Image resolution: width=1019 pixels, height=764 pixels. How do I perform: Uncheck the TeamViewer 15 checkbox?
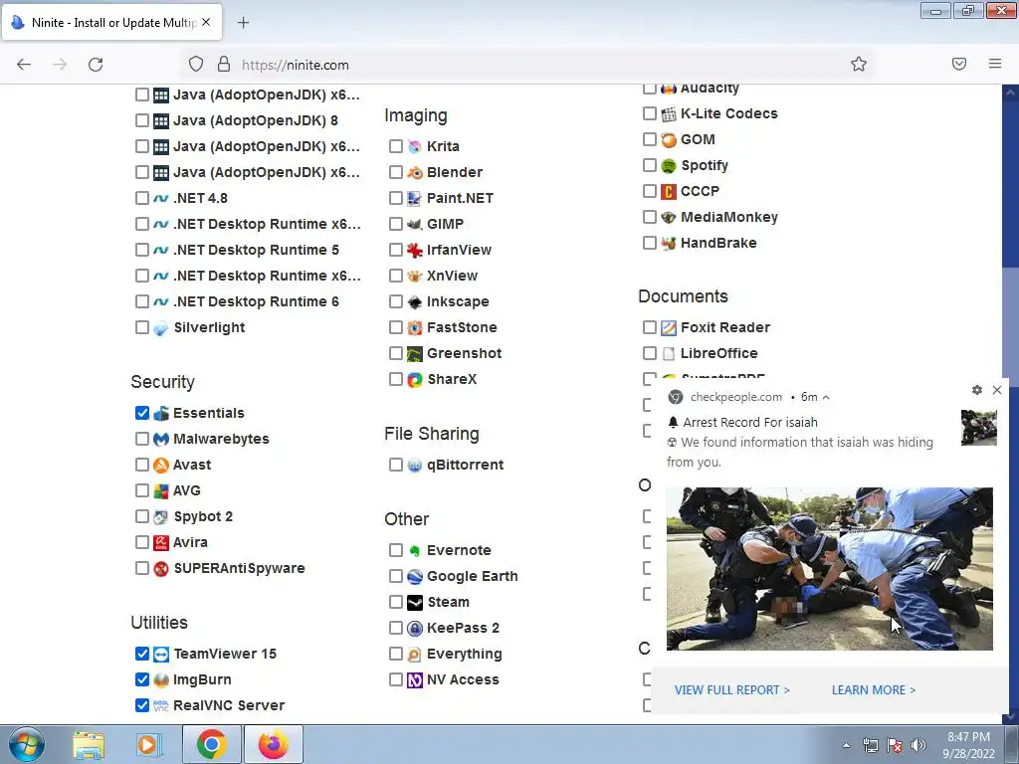click(x=142, y=654)
